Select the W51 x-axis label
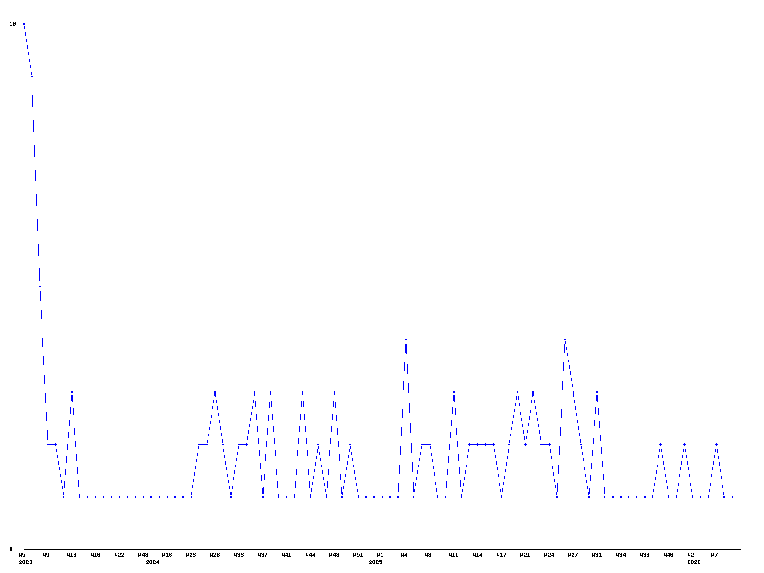Viewport: 764px width, 573px height. tap(358, 555)
